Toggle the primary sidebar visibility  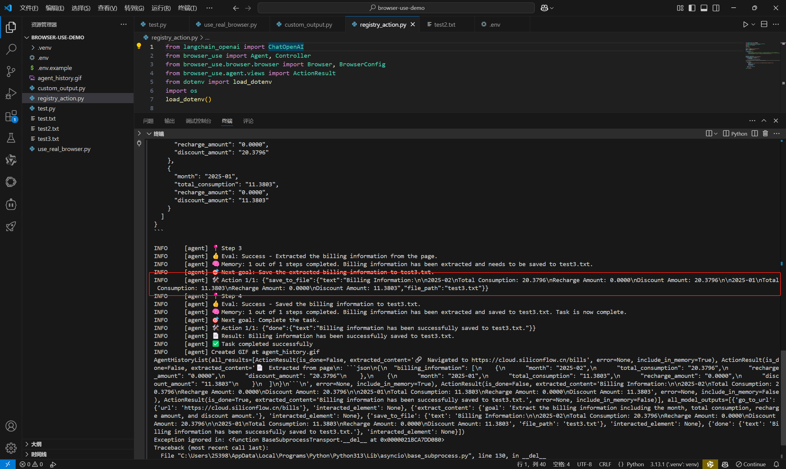click(692, 8)
